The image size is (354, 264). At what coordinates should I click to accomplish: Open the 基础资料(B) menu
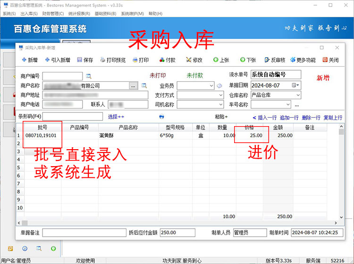click(x=105, y=14)
